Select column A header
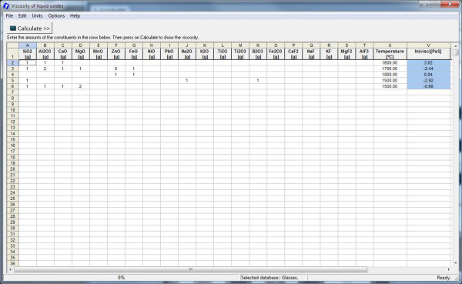Screen dimensions: 462x284 click(28, 45)
